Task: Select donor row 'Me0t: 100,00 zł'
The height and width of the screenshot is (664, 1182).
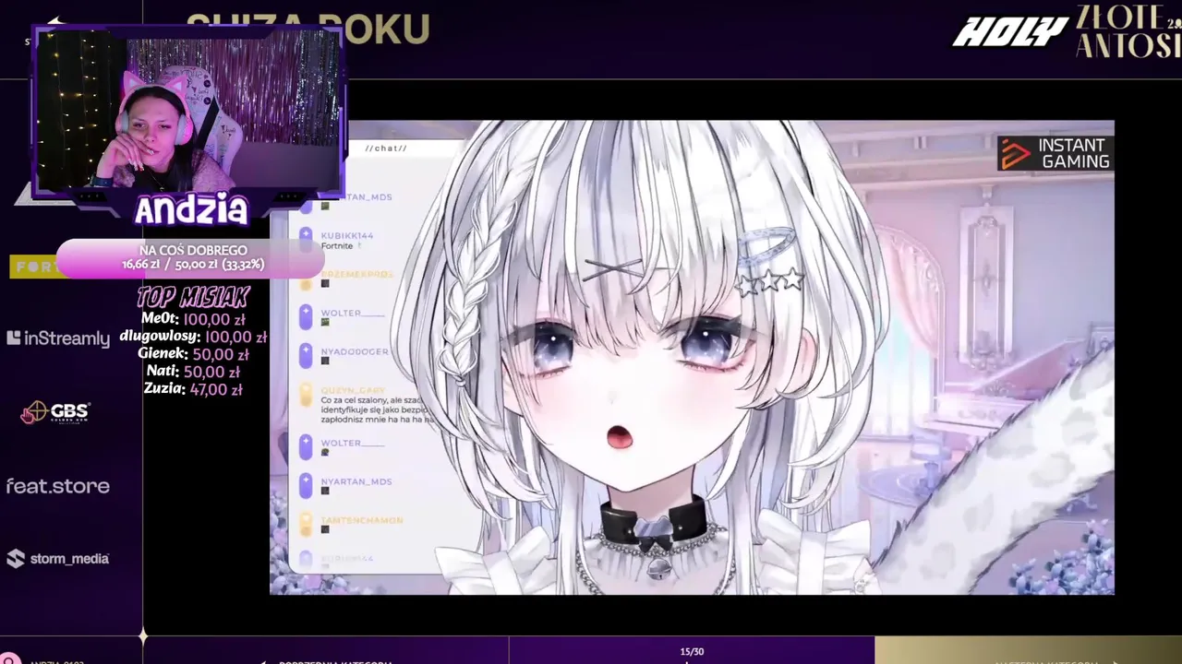Action: click(x=193, y=319)
